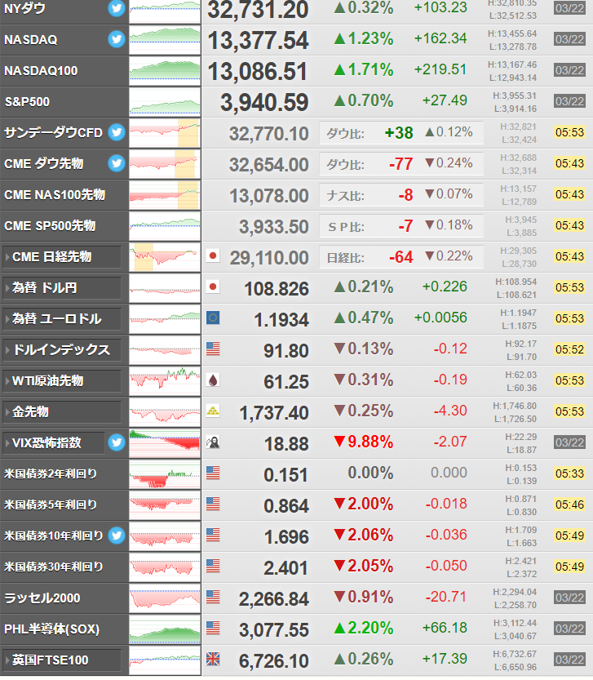The height and width of the screenshot is (680, 593).
Task: Expand the CME 日経先物 row
Action: [x=61, y=256]
